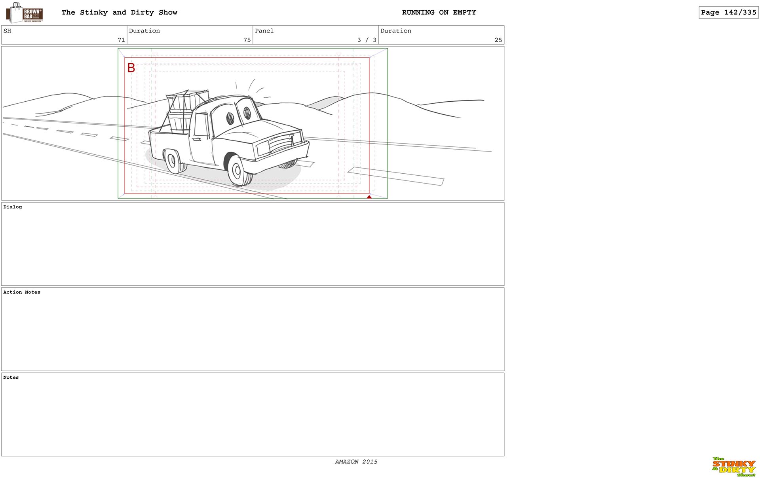Click the 'Duration' label beside Panel
The height and width of the screenshot is (478, 760).
pyautogui.click(x=396, y=31)
